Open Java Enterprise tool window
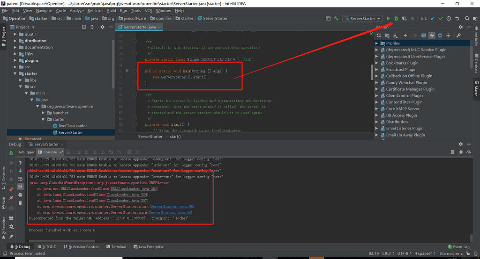 point(149,247)
